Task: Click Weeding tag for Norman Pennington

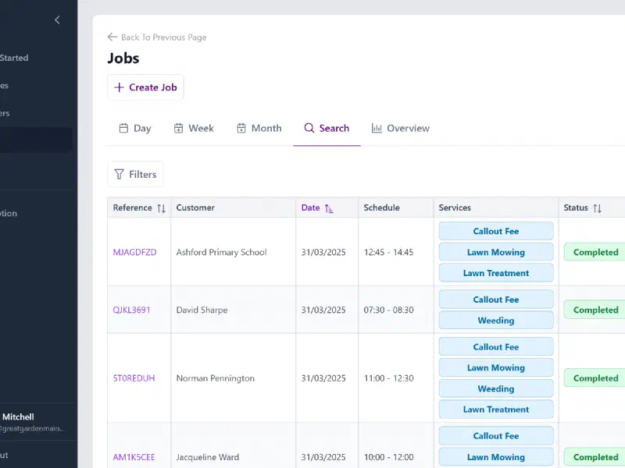Action: pos(496,388)
